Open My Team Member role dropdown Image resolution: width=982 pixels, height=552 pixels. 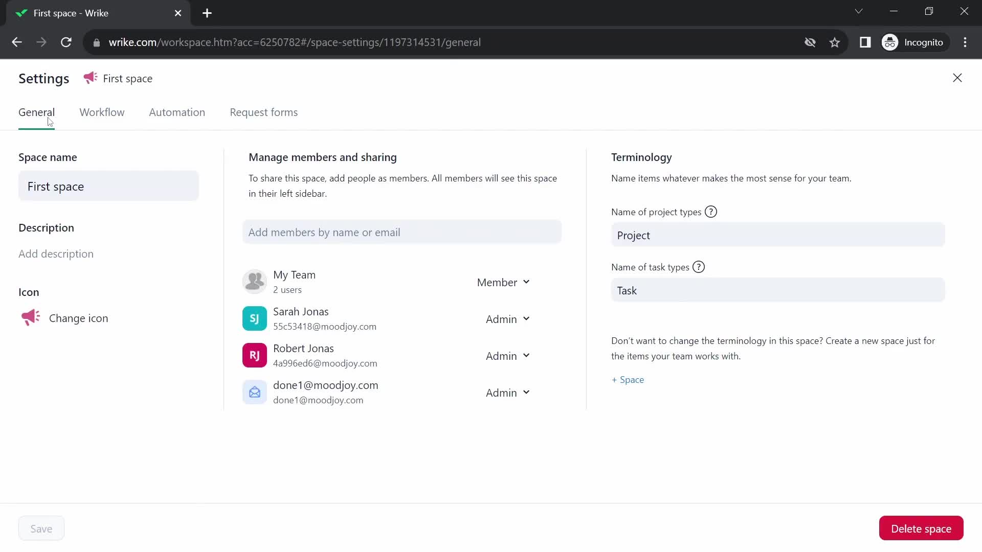[x=503, y=282]
